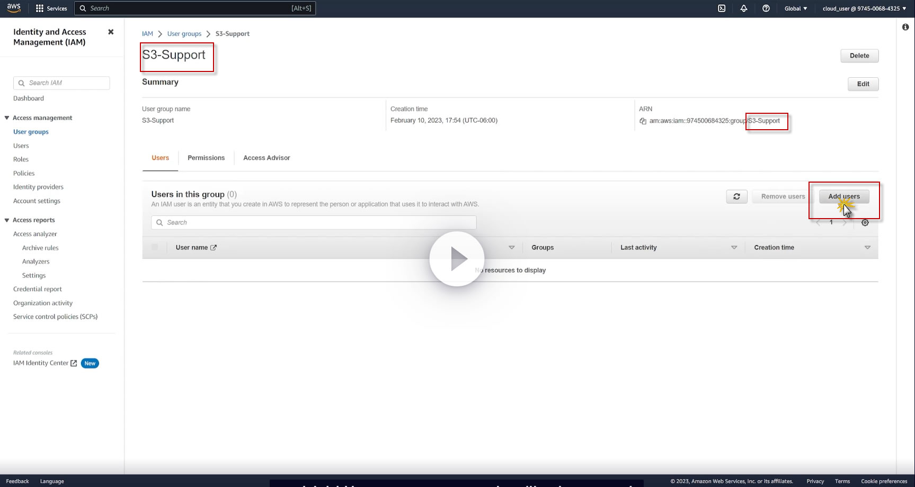The height and width of the screenshot is (487, 915).
Task: Open Service control policies (SCPs)
Action: [56, 317]
